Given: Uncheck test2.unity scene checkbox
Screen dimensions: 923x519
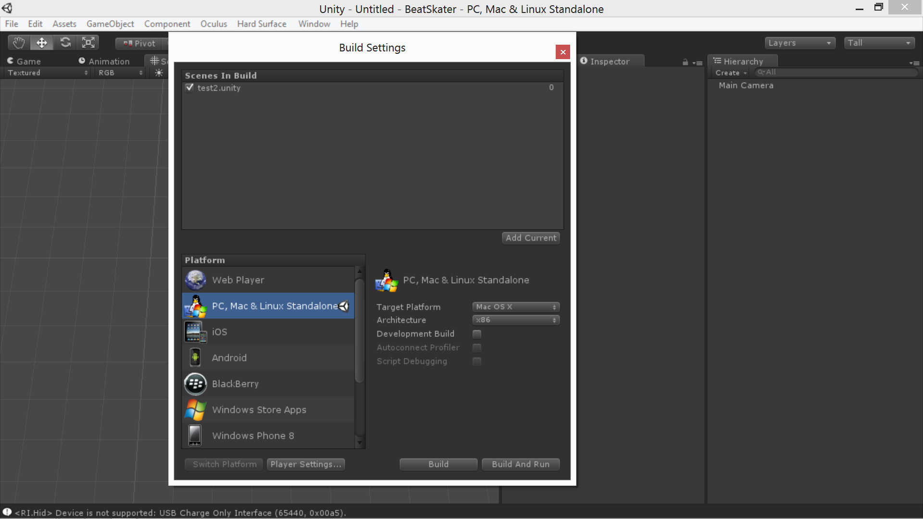Looking at the screenshot, I should (189, 87).
